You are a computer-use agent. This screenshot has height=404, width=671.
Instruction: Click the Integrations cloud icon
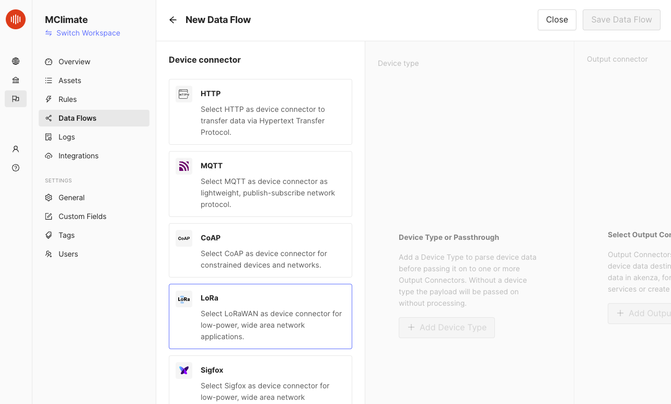[49, 156]
